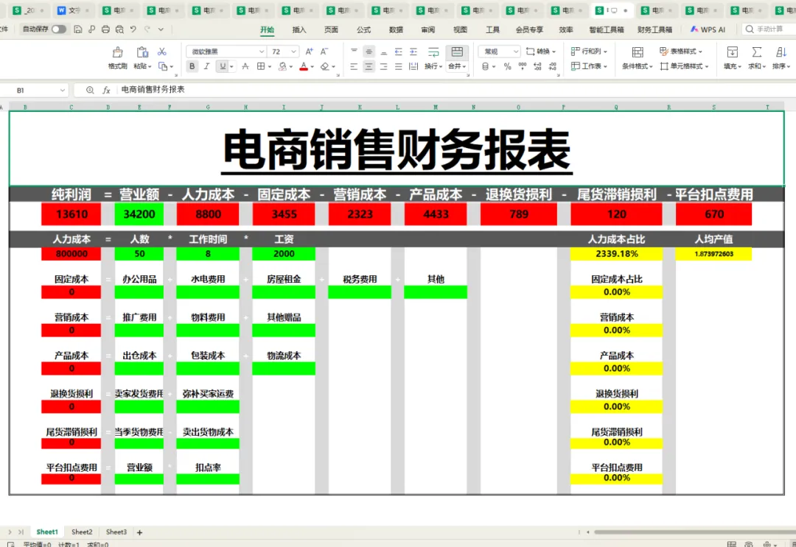The height and width of the screenshot is (547, 796).
Task: Open WPS AI assistant
Action: pyautogui.click(x=708, y=30)
